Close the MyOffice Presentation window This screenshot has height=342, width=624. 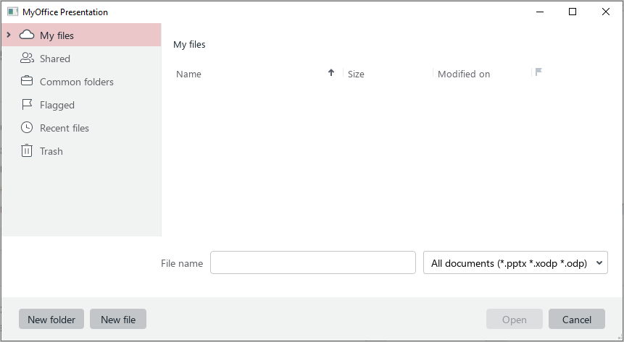606,12
